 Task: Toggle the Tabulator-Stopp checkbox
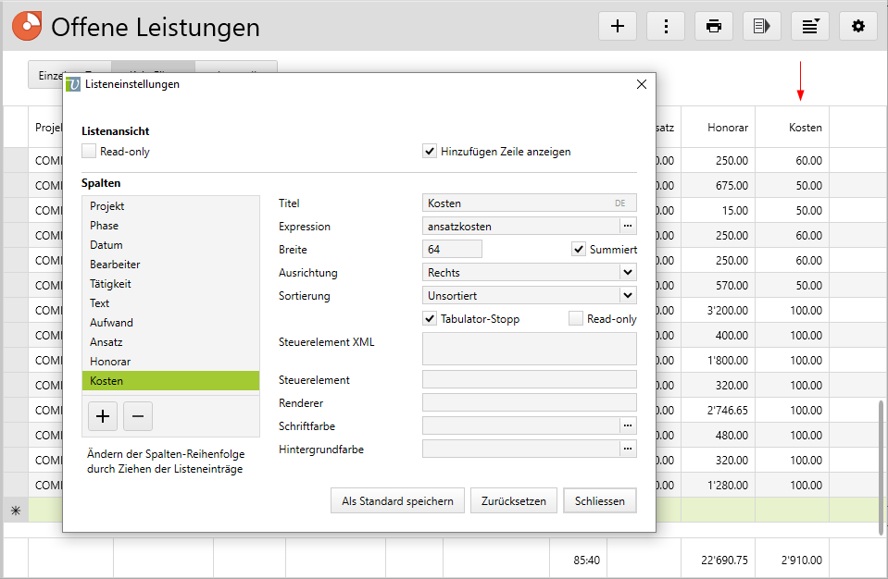click(430, 318)
